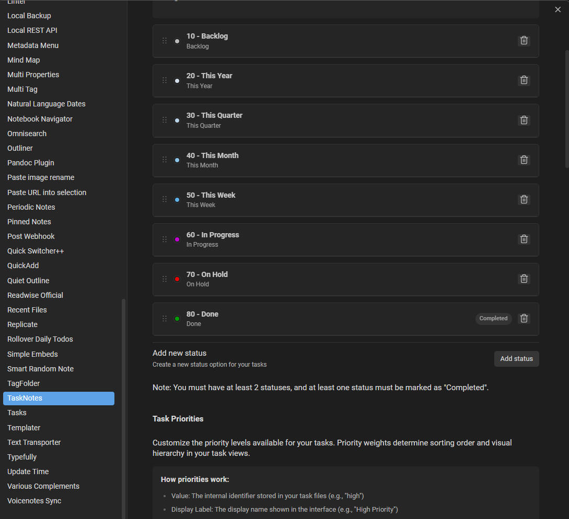
Task: Close the settings dialog
Action: click(558, 9)
